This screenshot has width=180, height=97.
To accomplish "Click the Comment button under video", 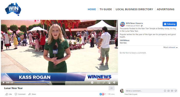I will [20, 94].
